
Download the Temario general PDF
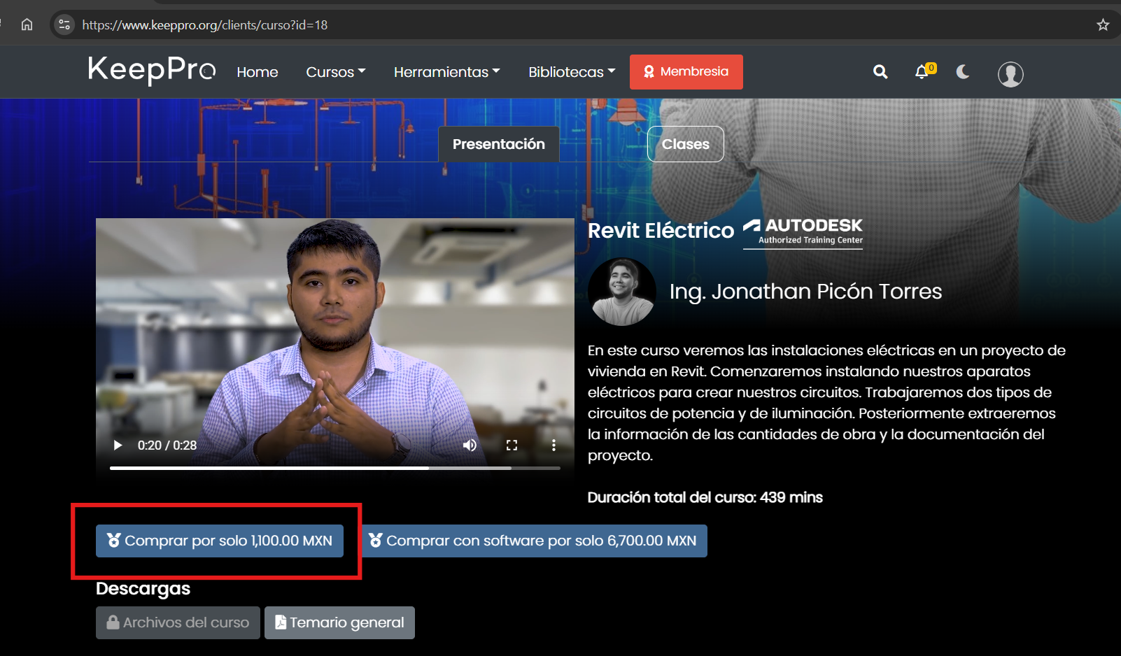[339, 622]
